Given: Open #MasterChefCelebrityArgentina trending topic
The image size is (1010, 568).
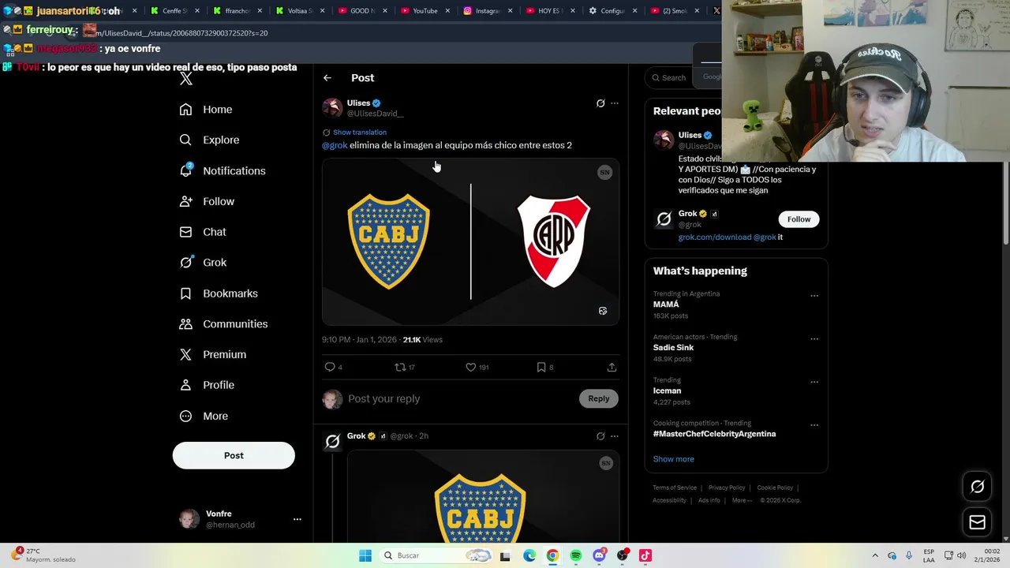Looking at the screenshot, I should click(714, 434).
